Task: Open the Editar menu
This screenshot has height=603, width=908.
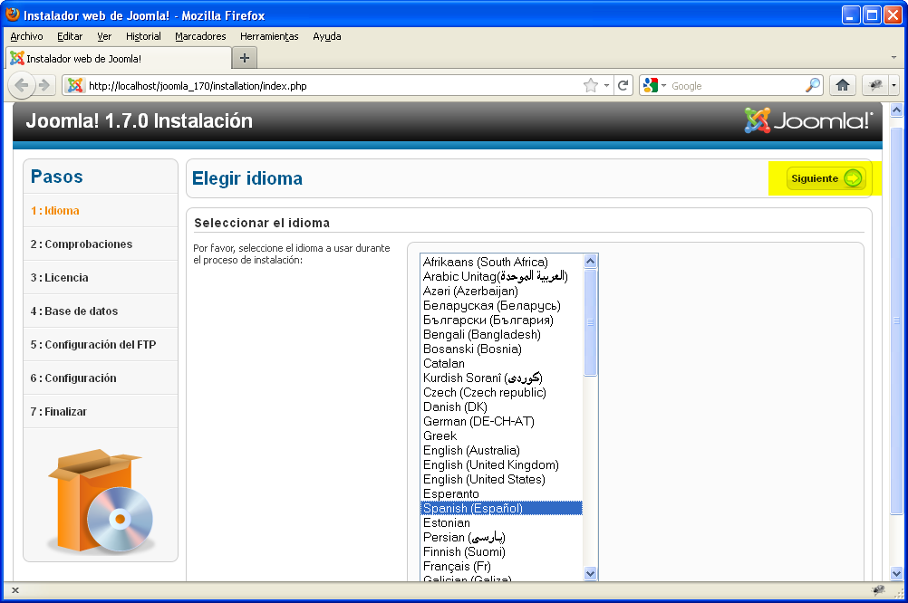Action: [x=70, y=36]
